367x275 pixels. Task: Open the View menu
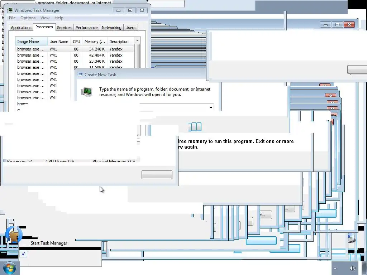(x=45, y=18)
